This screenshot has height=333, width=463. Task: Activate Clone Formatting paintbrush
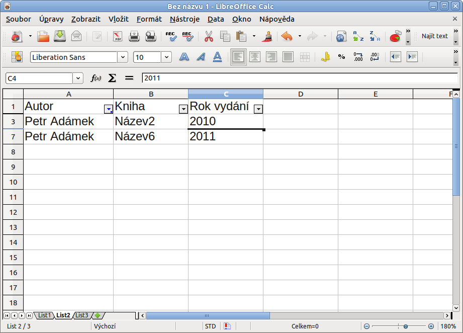coord(267,36)
